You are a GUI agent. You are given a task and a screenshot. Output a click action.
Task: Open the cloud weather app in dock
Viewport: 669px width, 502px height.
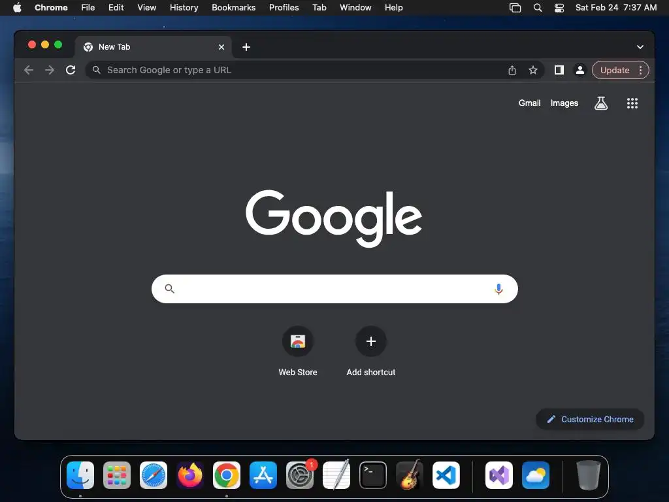click(536, 475)
